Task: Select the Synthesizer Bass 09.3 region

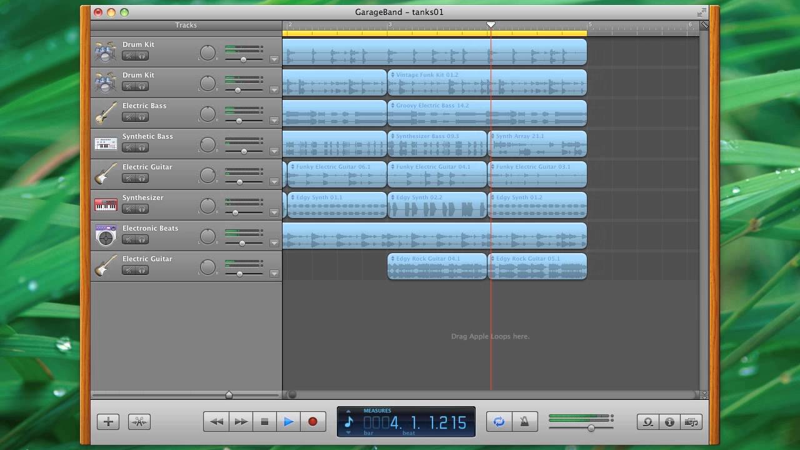Action: (437, 144)
